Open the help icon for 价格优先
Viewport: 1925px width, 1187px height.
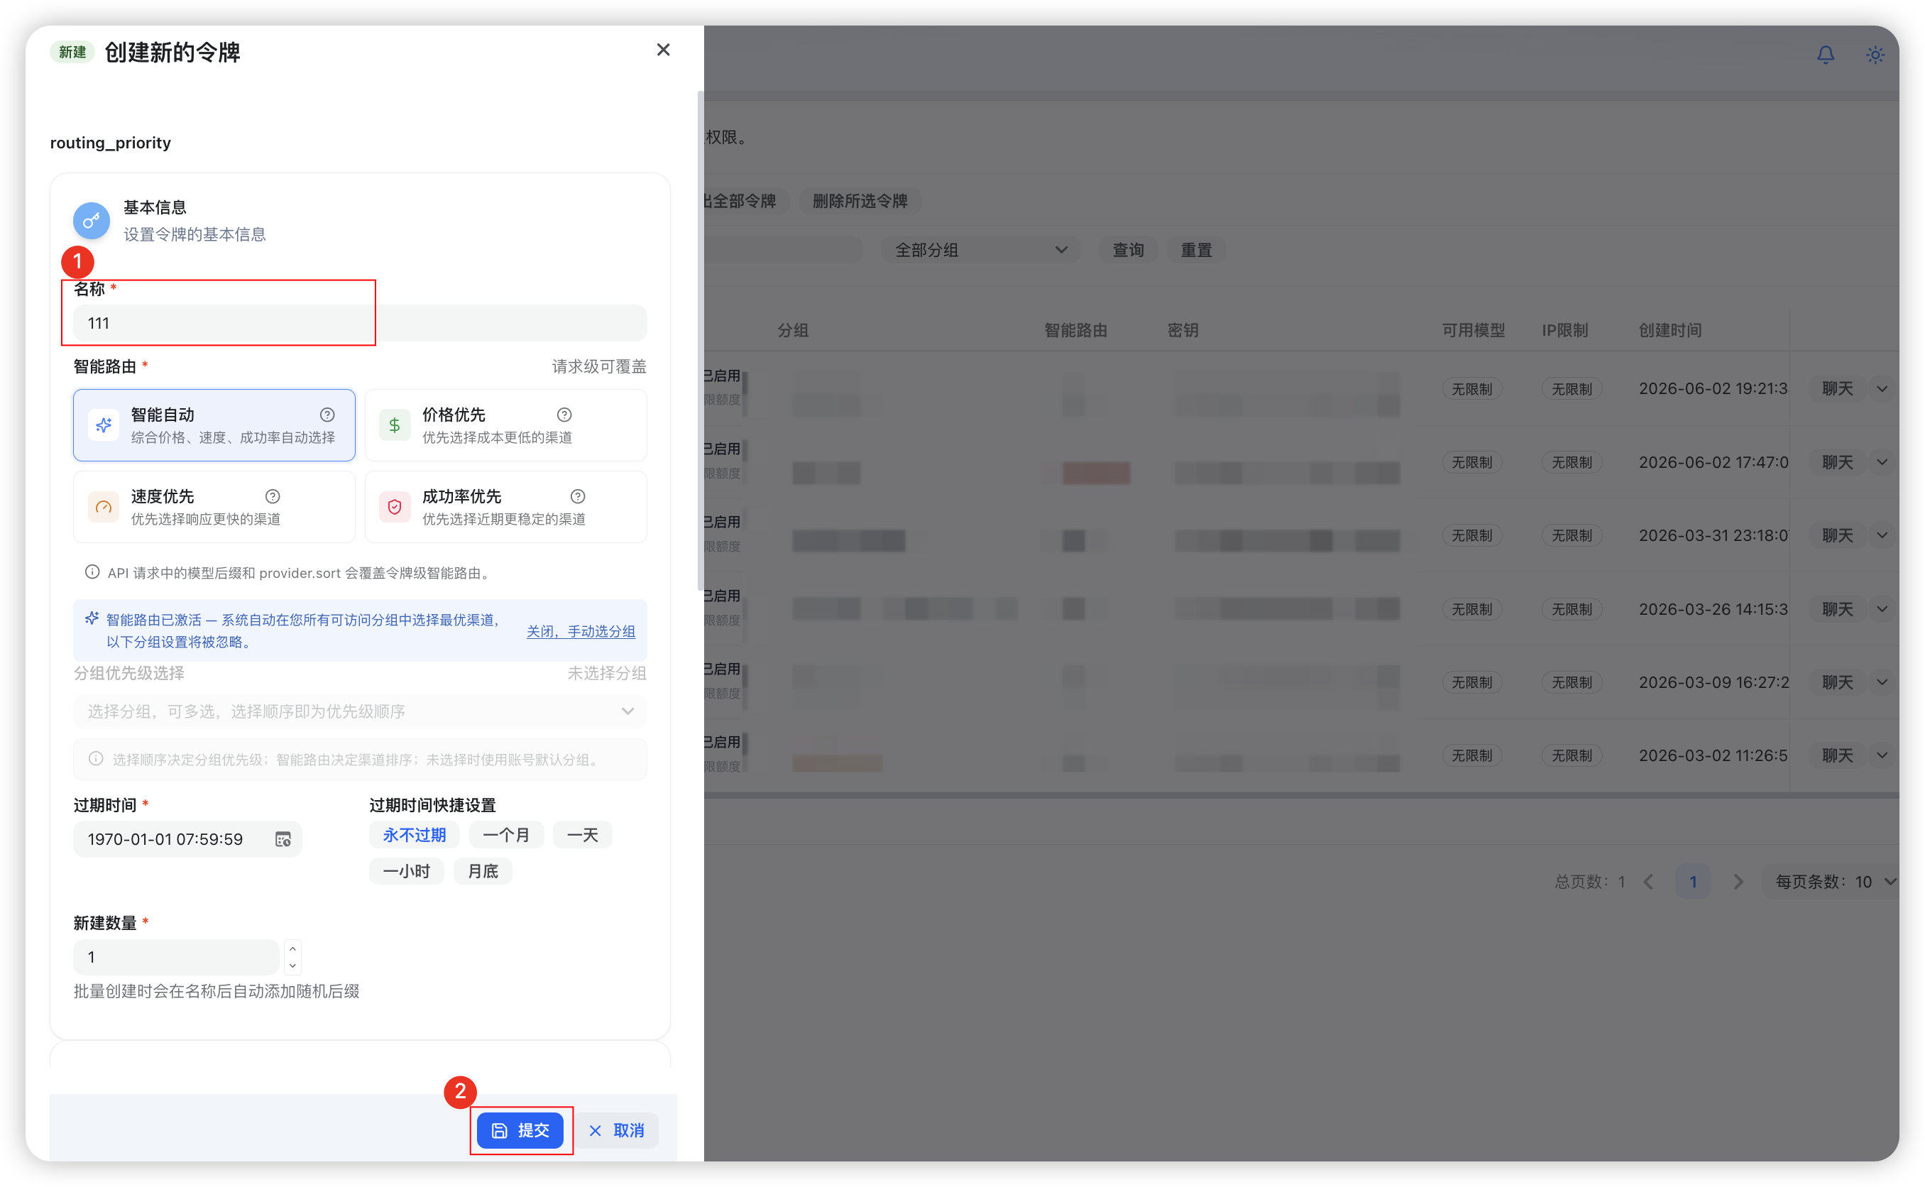tap(564, 415)
